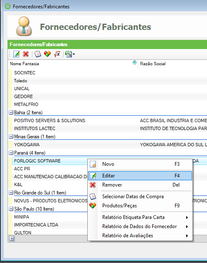Open the Excel export dropdown arrow
Viewport: 207px width, 263px height.
click(x=74, y=54)
